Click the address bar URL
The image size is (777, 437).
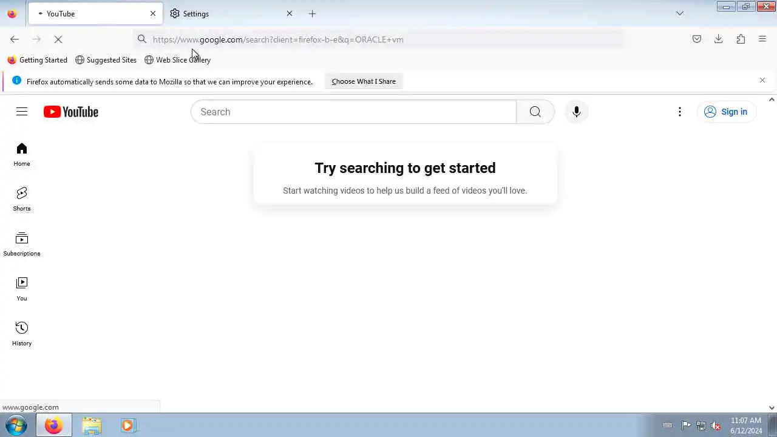point(278,39)
